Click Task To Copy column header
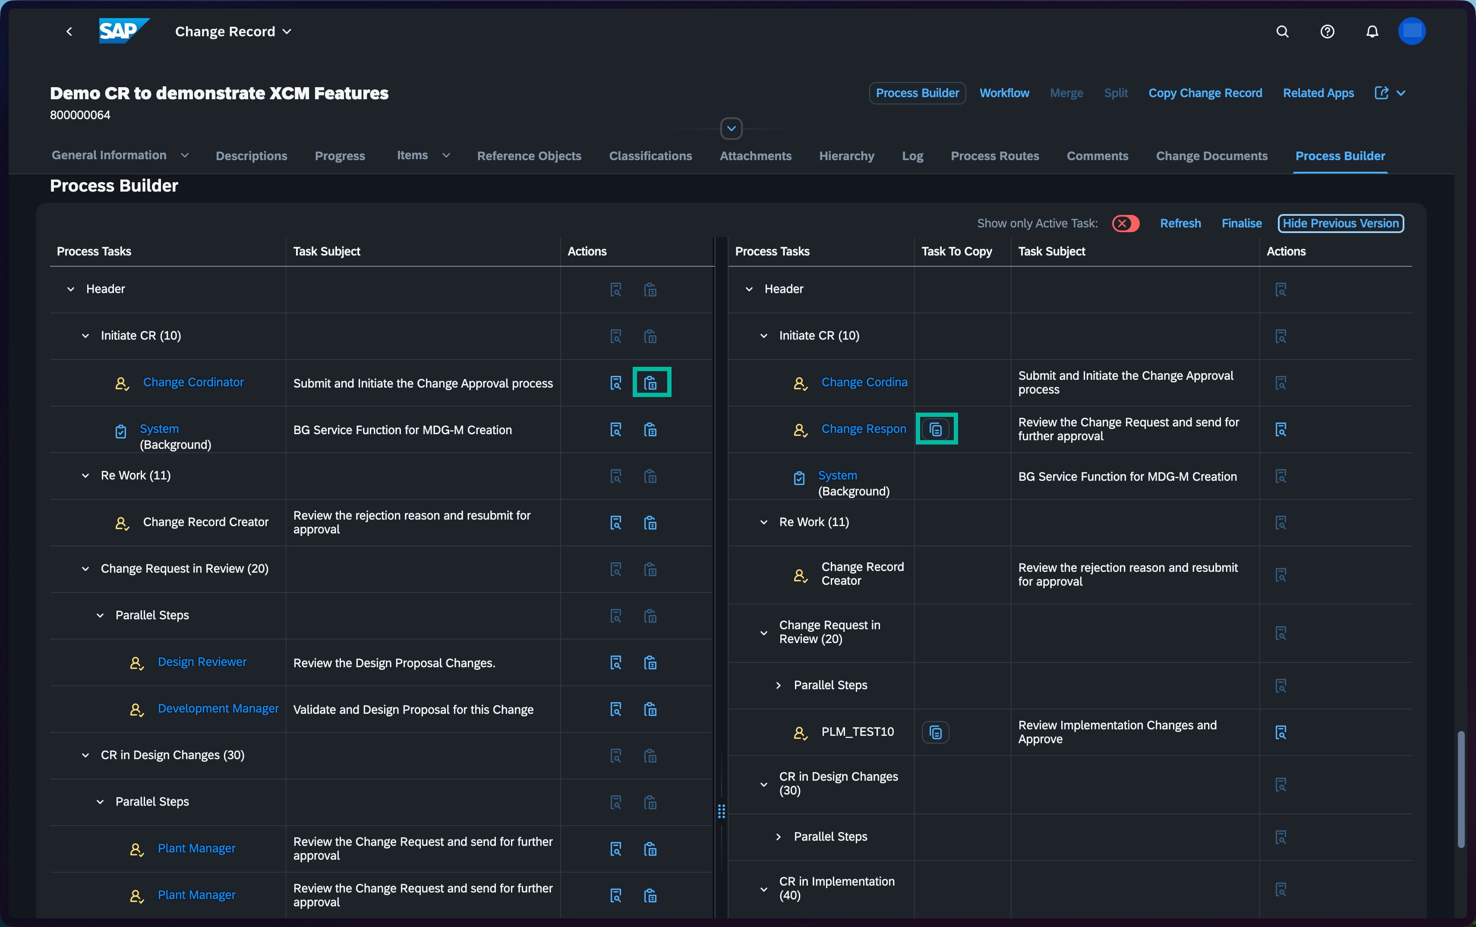This screenshot has height=927, width=1476. click(956, 251)
